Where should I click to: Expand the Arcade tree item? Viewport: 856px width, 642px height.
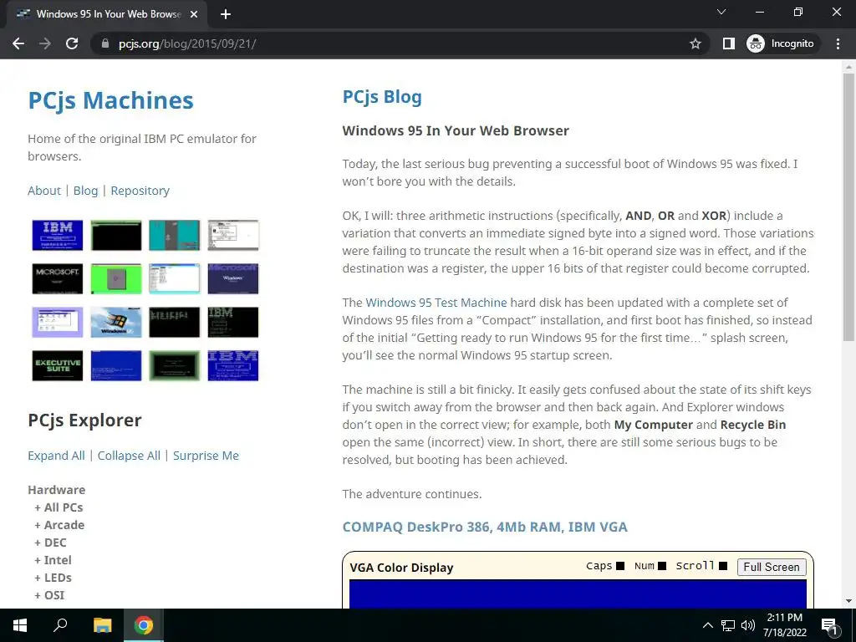click(59, 525)
